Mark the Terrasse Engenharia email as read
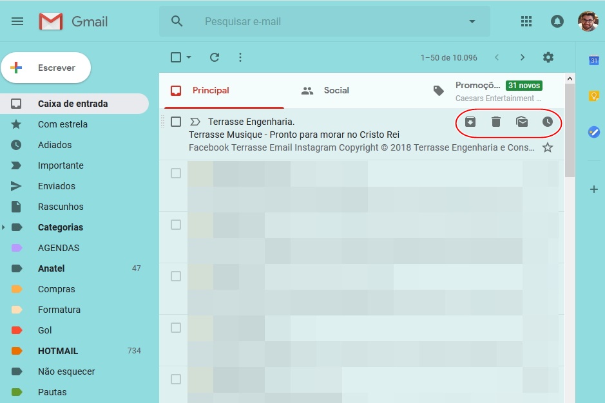Screen dimensions: 605x403 click(522, 122)
